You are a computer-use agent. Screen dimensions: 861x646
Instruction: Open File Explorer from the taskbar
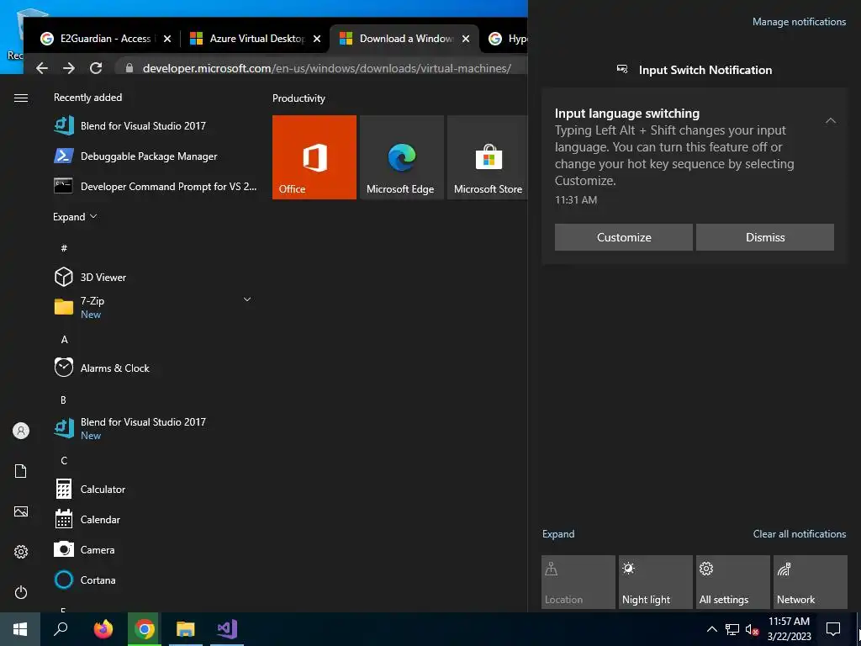pyautogui.click(x=186, y=629)
